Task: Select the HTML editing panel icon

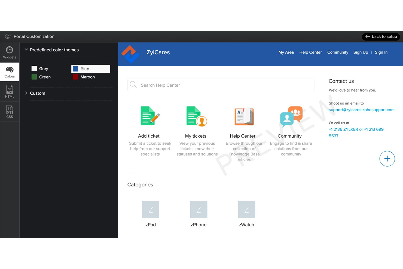Action: tap(10, 91)
